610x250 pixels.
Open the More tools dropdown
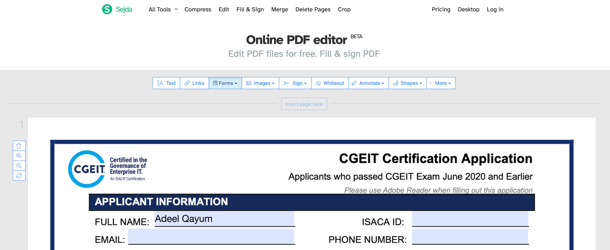pos(441,83)
